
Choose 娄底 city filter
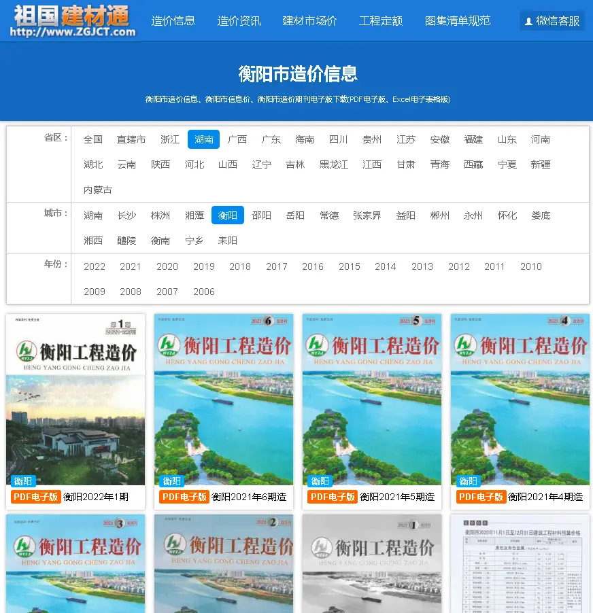click(x=541, y=215)
